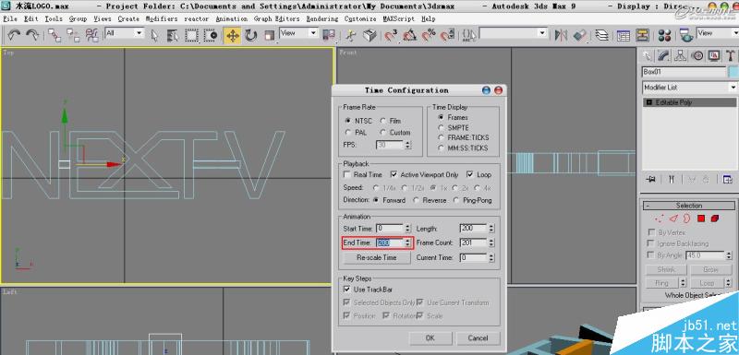Activate the Unlink Selection tool

(73, 35)
